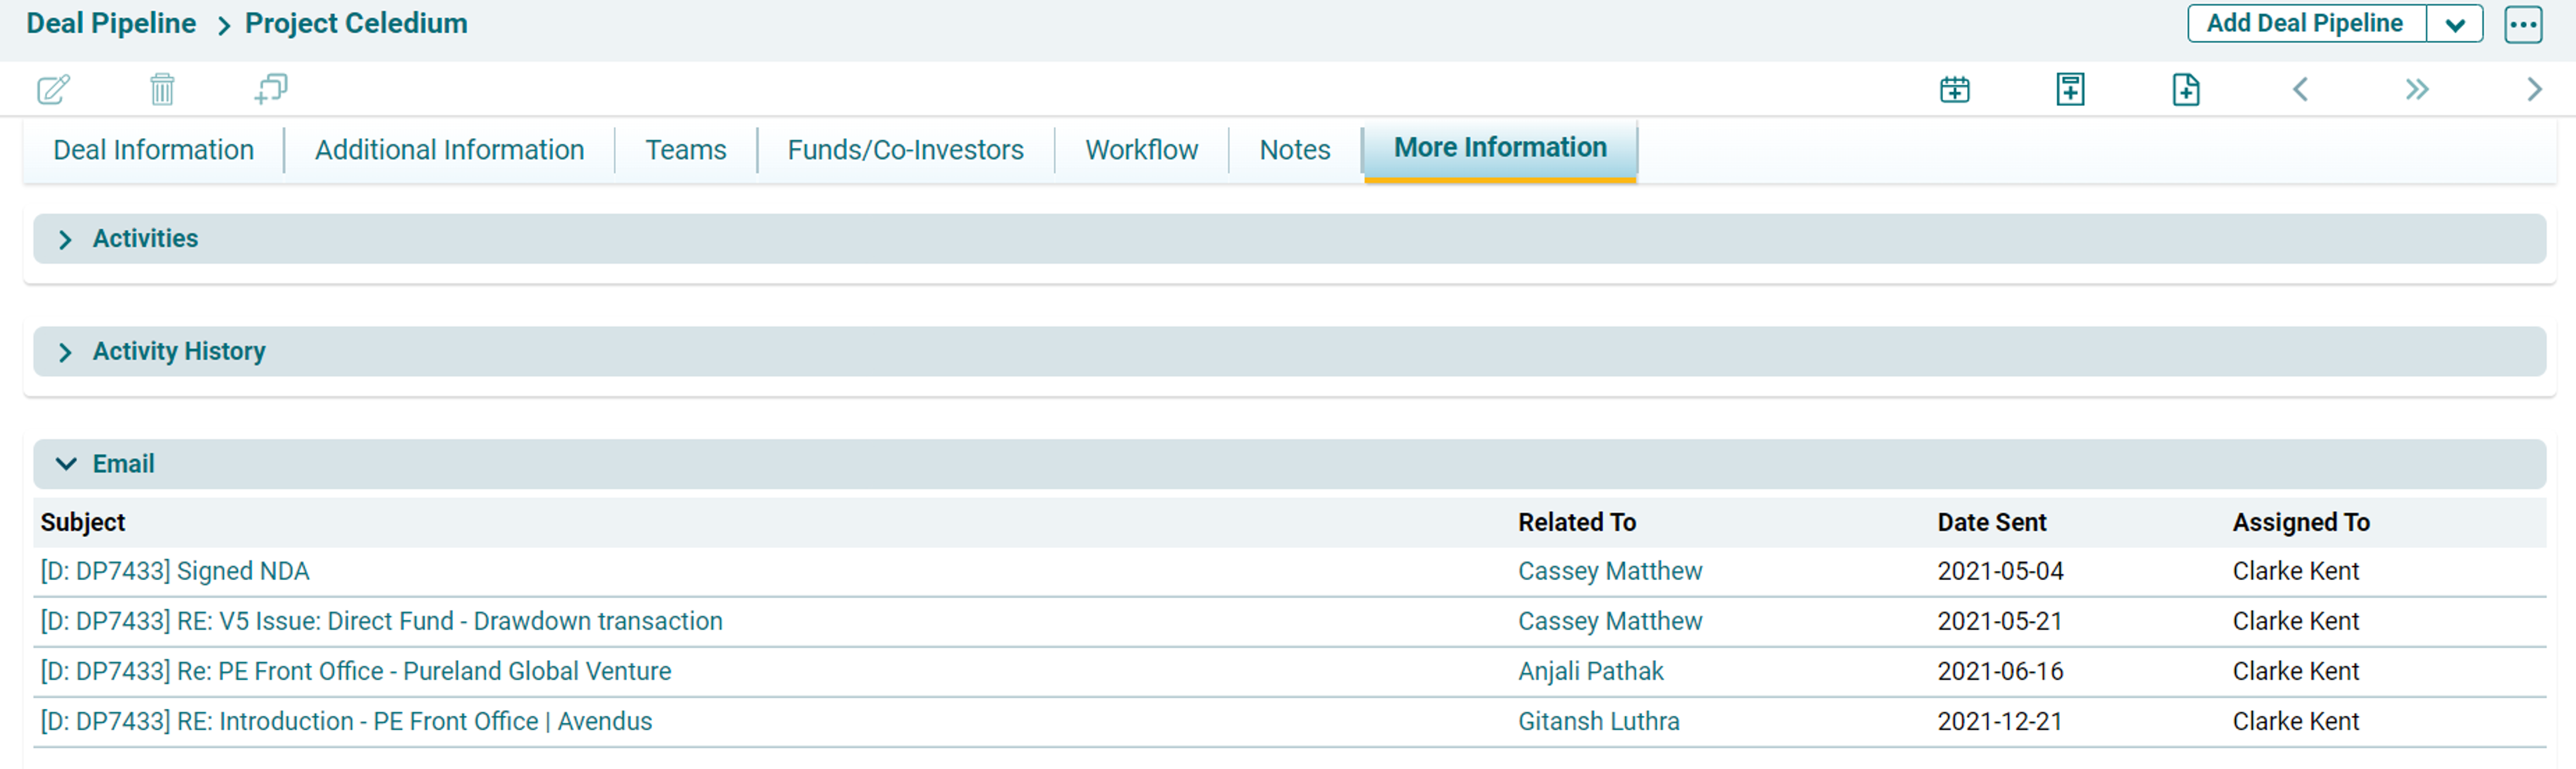The image size is (2576, 769).
Task: Click the Add Deal Pipeline button
Action: pos(2304,24)
